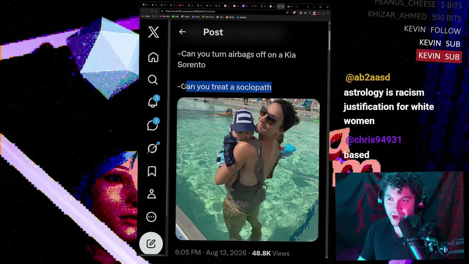The image size is (469, 264).
Task: Open the More options circle menu
Action: tap(151, 217)
